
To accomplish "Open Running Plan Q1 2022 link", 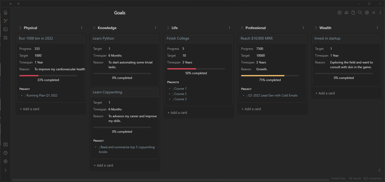I will click(x=42, y=95).
